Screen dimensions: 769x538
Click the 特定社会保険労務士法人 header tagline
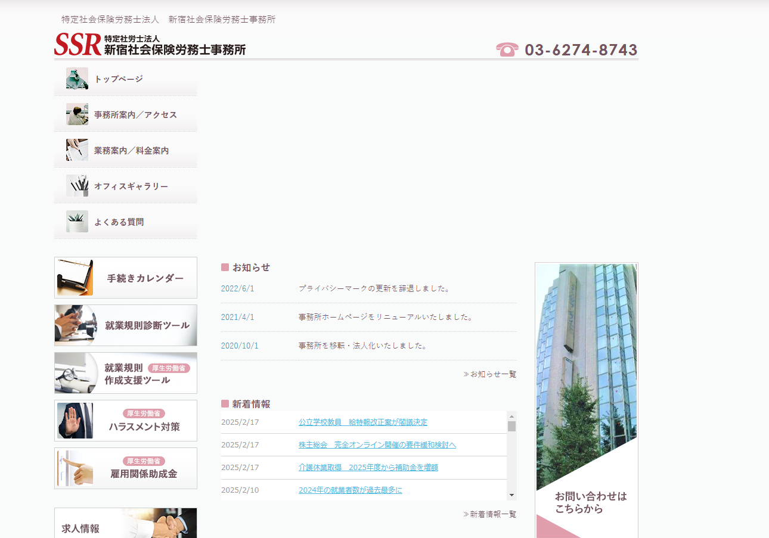tap(169, 20)
